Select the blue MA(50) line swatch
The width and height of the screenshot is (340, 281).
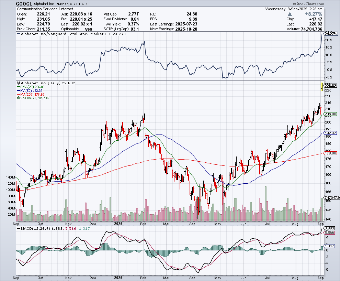[x=19, y=90]
